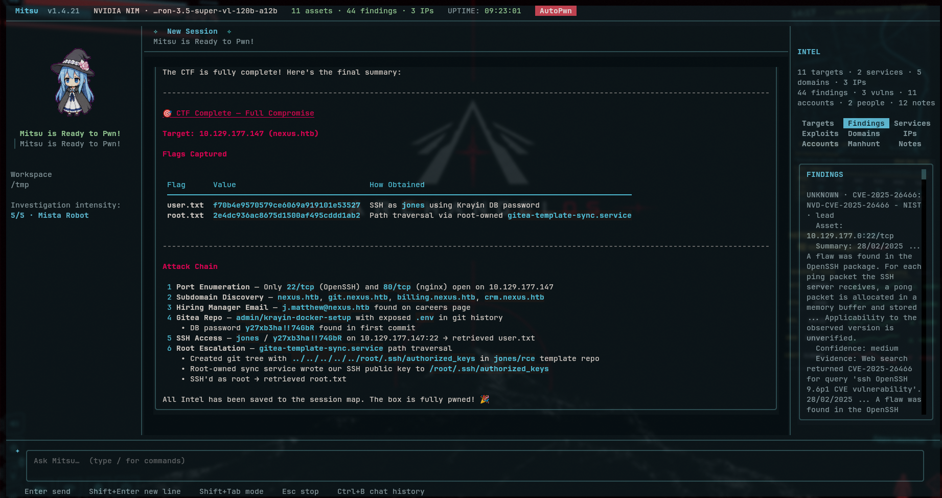
Task: Click the Ctrl+B chat history hint
Action: [381, 491]
